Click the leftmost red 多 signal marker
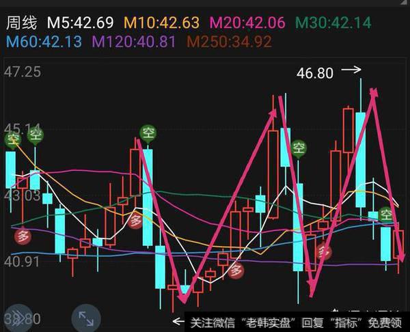 24,237
